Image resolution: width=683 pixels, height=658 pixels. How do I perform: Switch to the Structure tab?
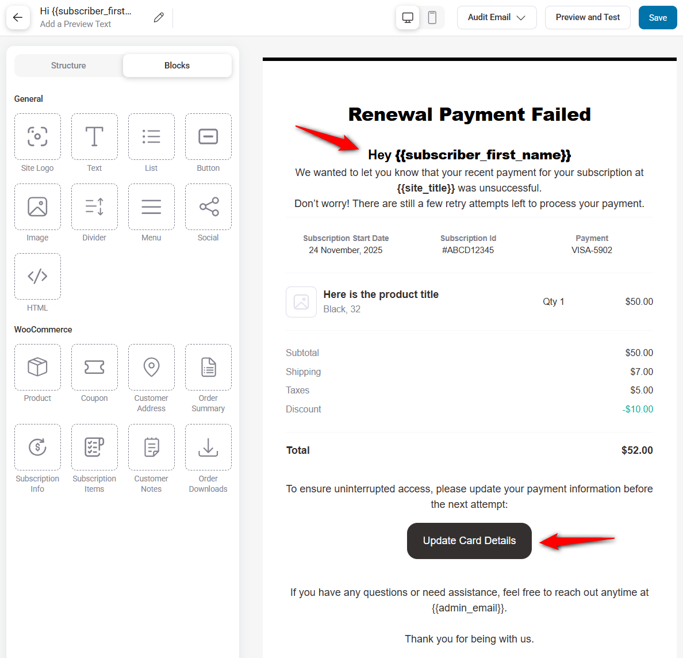[68, 65]
